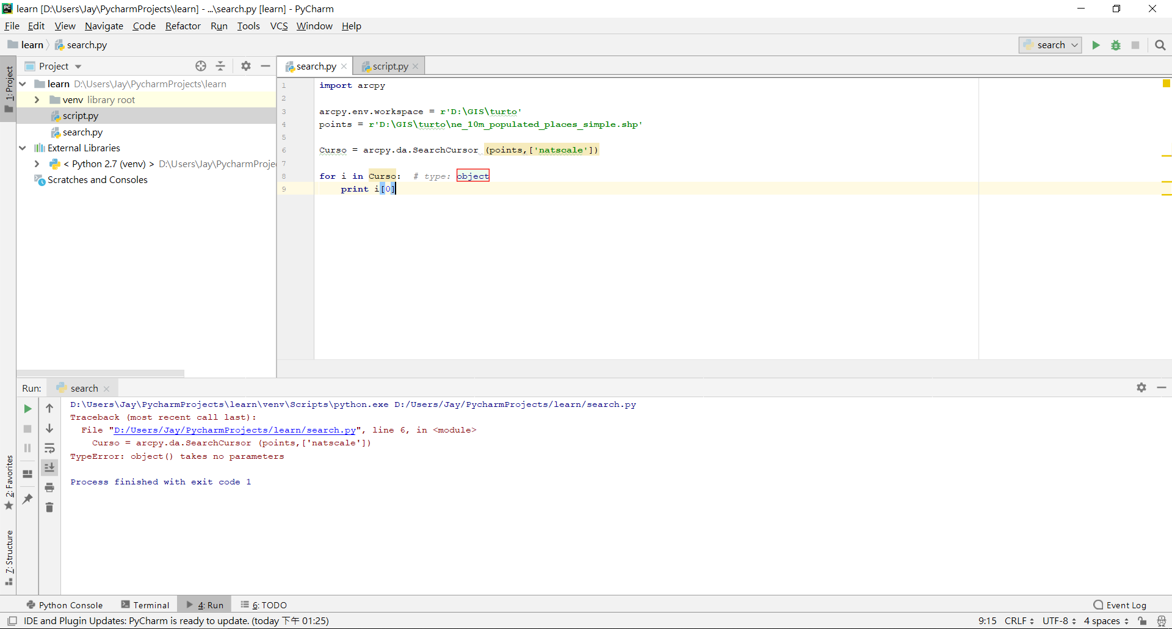The width and height of the screenshot is (1172, 629).
Task: Expand the venv library root folder
Action: (x=37, y=99)
